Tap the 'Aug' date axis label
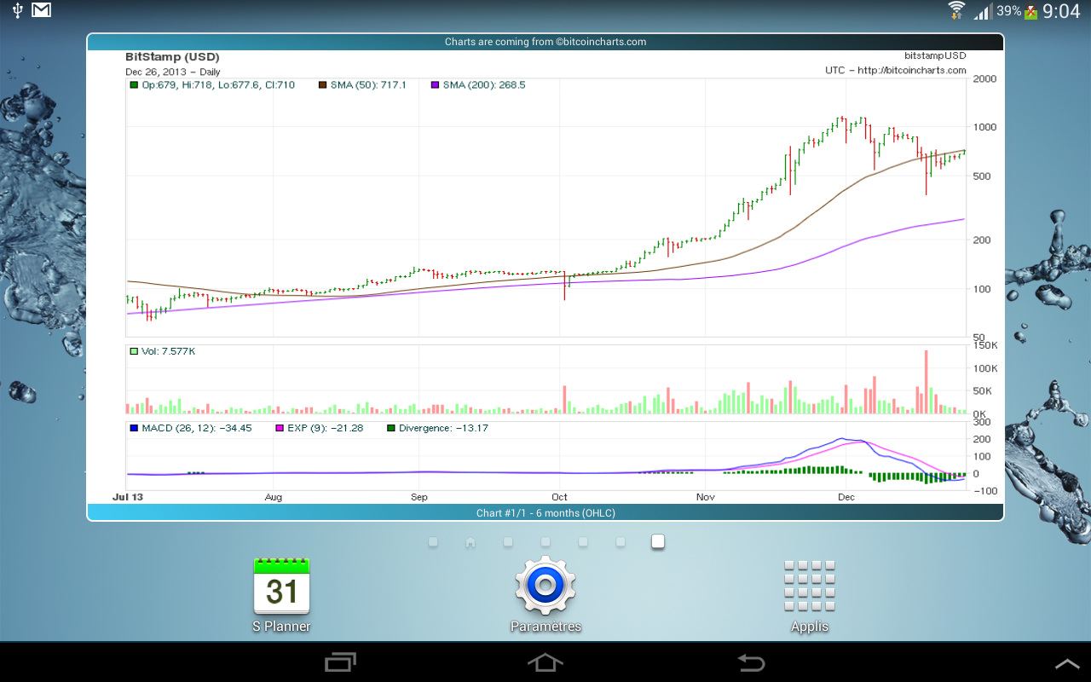Viewport: 1091px width, 682px height. pos(273,497)
